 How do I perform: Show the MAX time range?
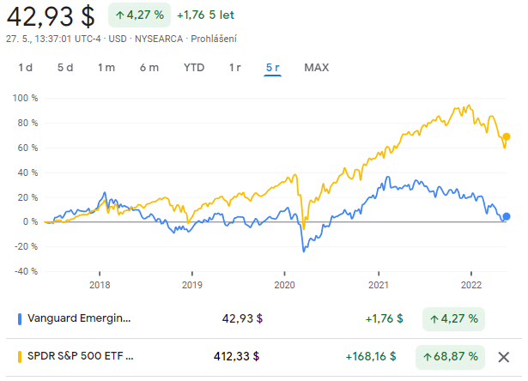pos(316,68)
